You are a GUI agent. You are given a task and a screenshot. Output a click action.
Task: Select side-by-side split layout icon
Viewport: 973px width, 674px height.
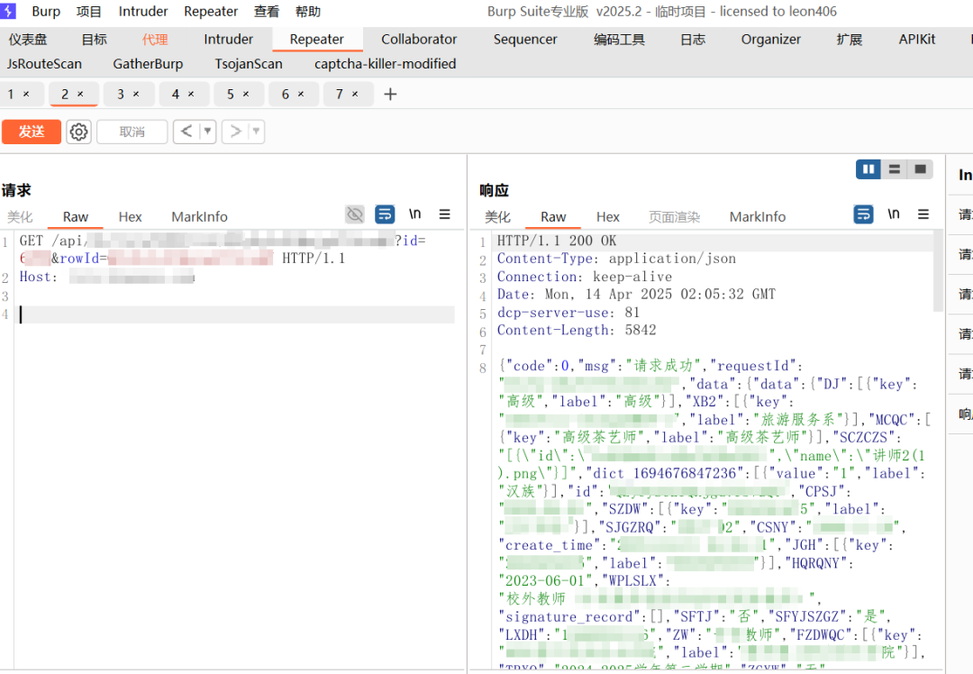(868, 168)
